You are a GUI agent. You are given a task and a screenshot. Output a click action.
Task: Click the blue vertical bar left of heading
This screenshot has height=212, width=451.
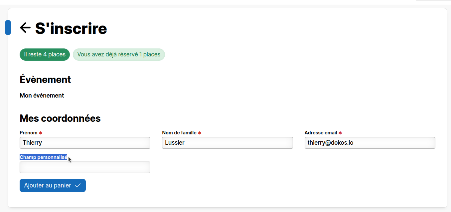coord(8,28)
